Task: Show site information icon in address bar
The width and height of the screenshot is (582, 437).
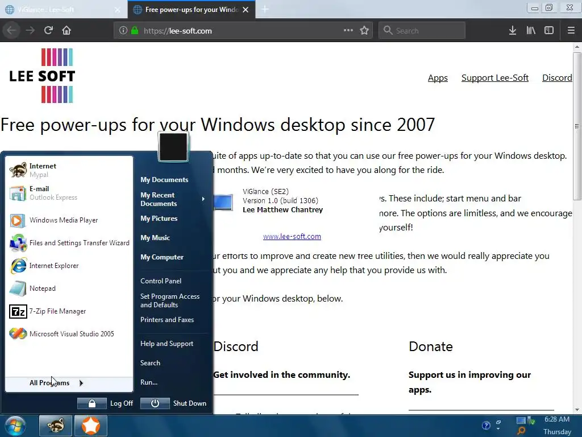Action: click(x=123, y=31)
